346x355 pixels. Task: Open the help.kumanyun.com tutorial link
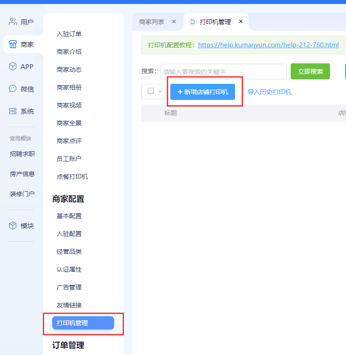[268, 45]
